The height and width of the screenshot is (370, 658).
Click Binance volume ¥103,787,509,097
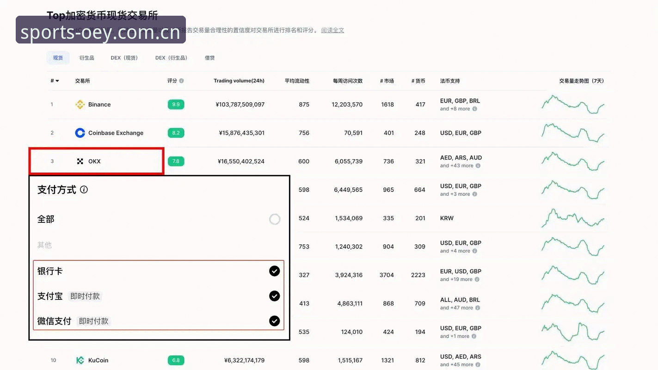[x=240, y=105]
